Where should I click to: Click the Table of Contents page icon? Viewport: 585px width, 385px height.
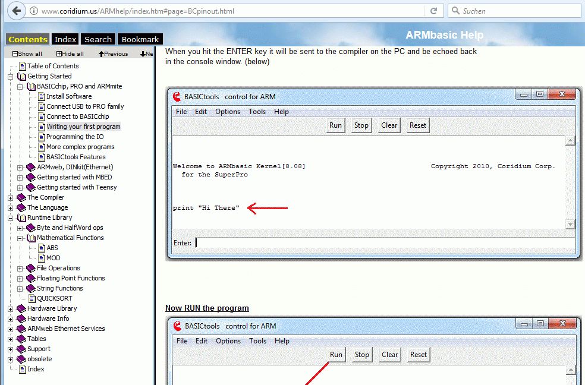point(23,67)
